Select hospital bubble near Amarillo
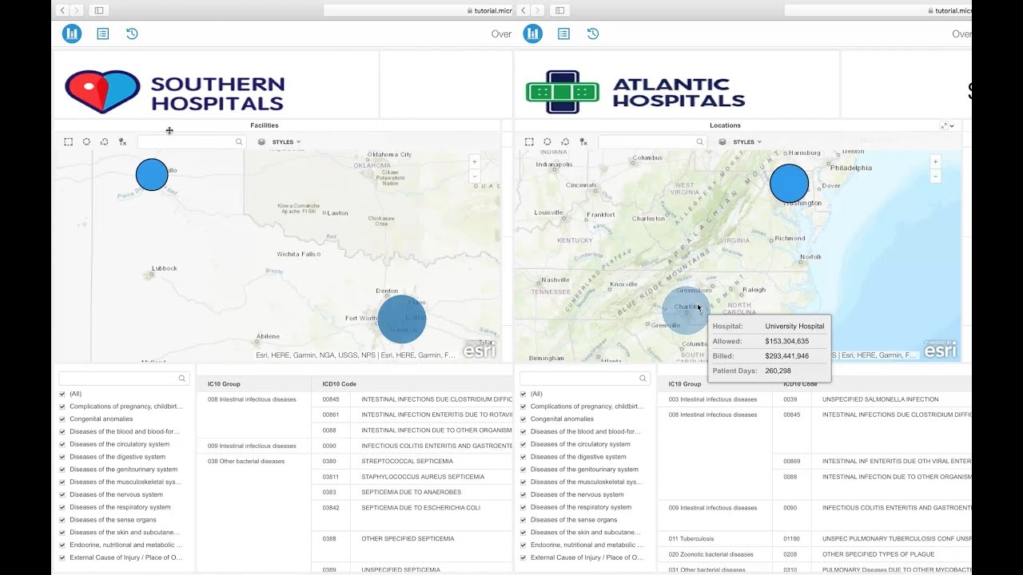The image size is (1023, 575). (x=152, y=175)
